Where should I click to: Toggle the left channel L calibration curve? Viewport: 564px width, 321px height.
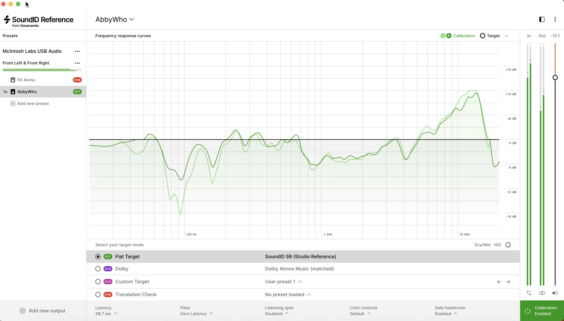(443, 36)
